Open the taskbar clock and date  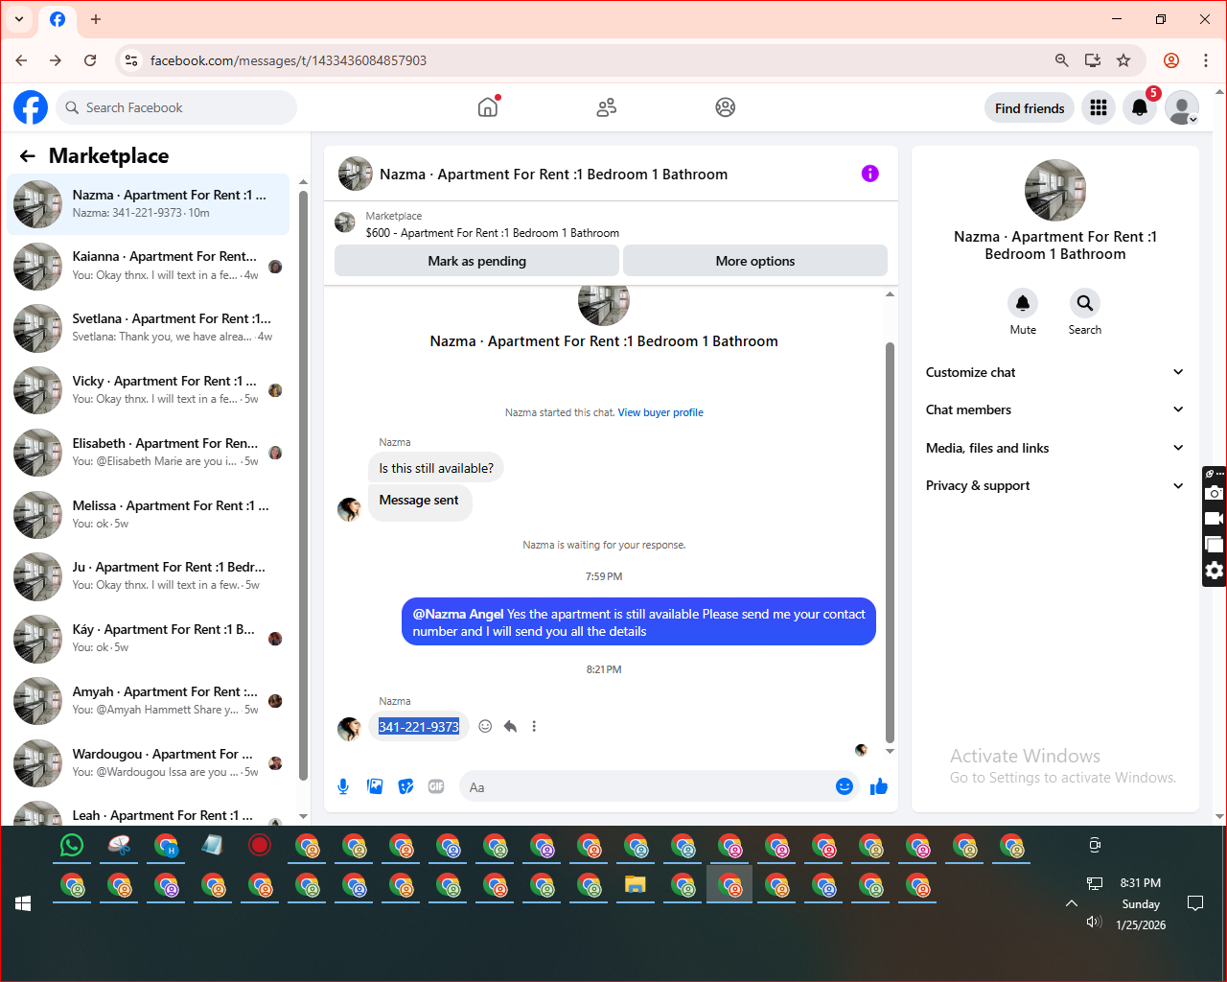[1141, 903]
